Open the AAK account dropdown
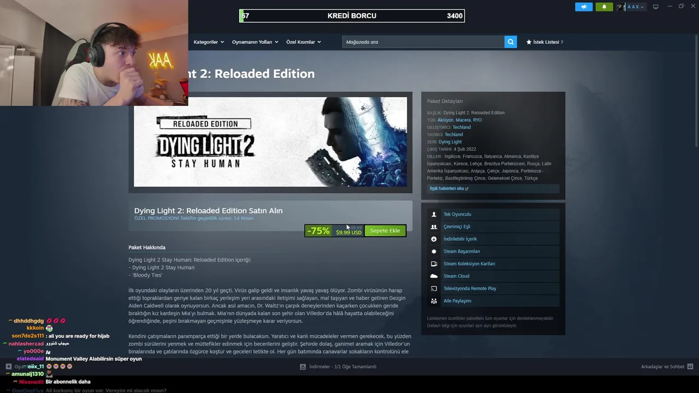The height and width of the screenshot is (393, 699). (x=636, y=7)
